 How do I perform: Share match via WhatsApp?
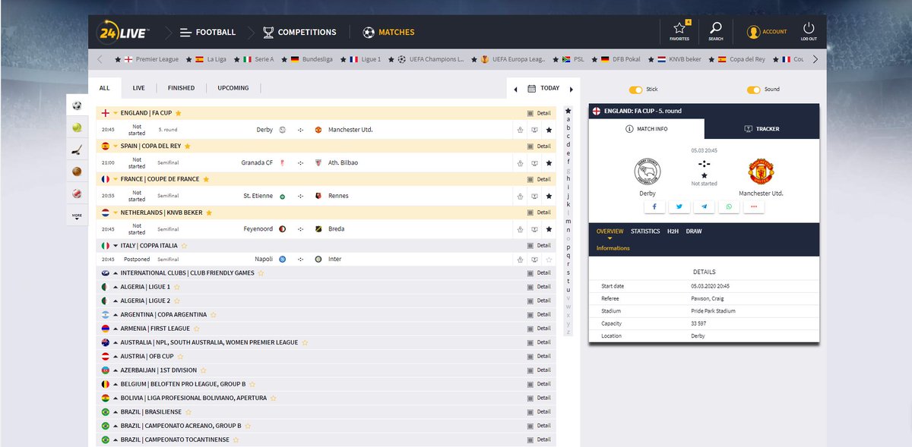[x=729, y=206]
